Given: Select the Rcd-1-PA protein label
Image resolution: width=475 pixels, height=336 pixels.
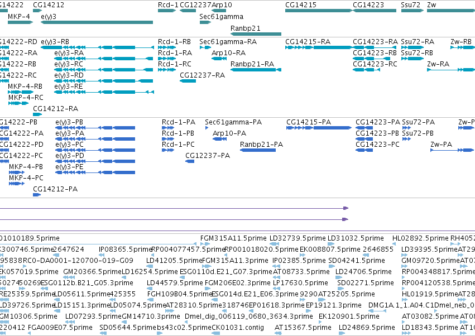Looking at the screenshot, I should tap(179, 122).
